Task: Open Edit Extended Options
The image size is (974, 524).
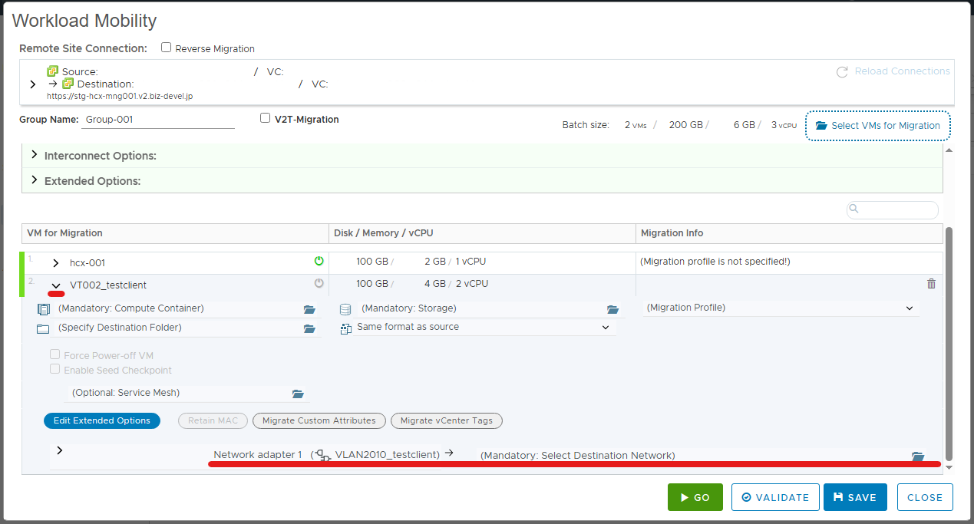Action: click(x=102, y=420)
